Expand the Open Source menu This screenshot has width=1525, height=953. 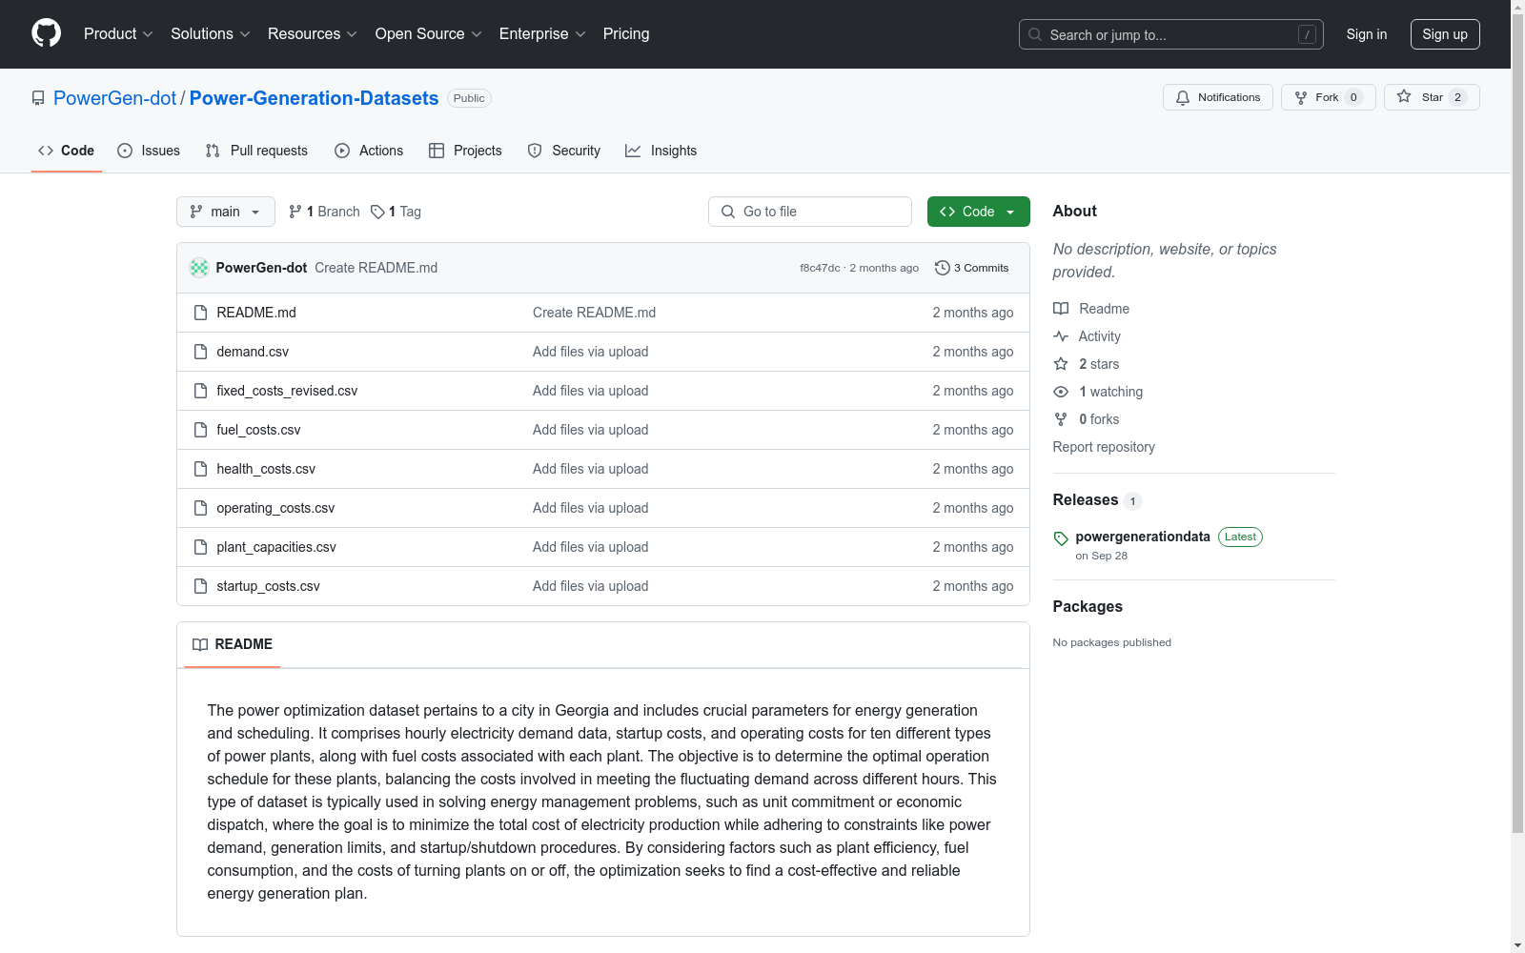click(x=429, y=33)
